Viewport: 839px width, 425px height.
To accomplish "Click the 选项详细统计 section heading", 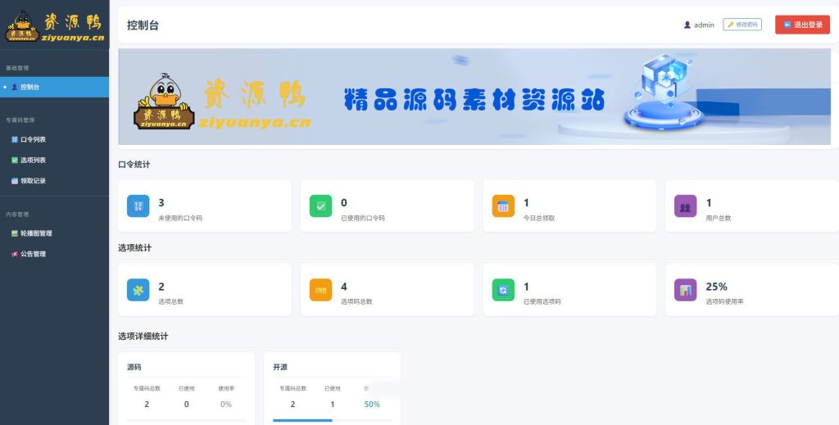I will [143, 337].
